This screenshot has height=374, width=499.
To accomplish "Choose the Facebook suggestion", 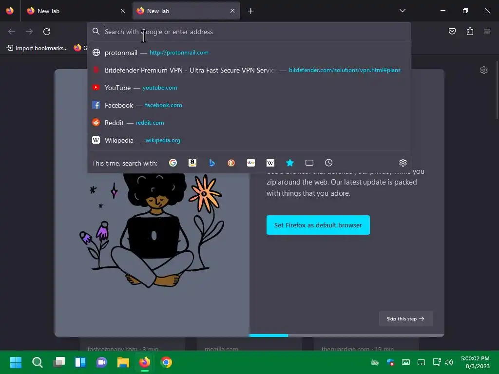I will (x=249, y=105).
